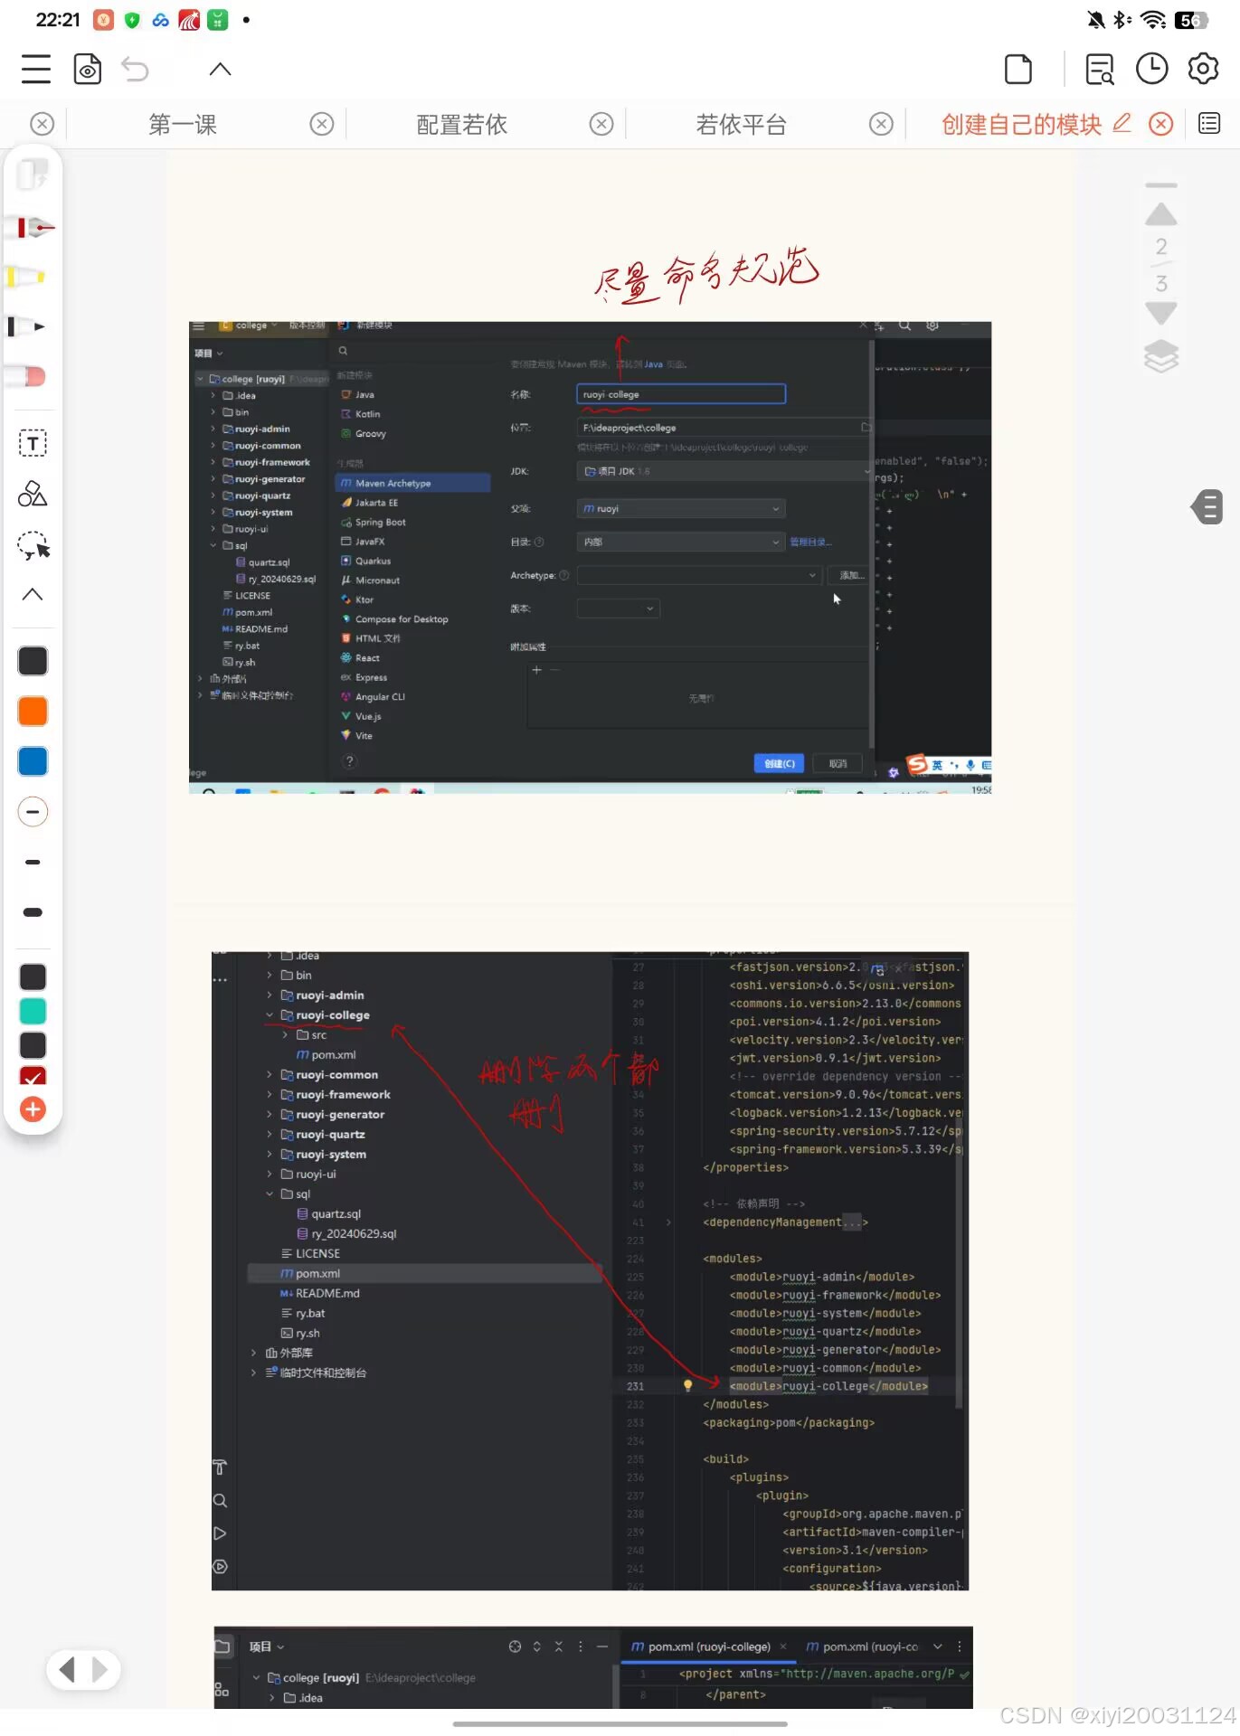Viewport: 1240px width, 1736px height.
Task: Go to the next page with down arrow
Action: 1161,314
